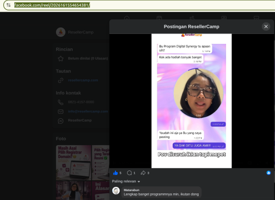Click the star rating icon under Rincian
The width and height of the screenshot is (275, 200).
coord(61,59)
